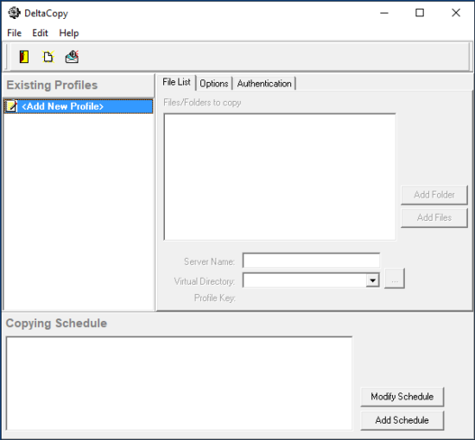
Task: Open the File menu
Action: click(x=14, y=33)
